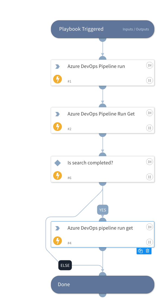Toggle pause on block #2
The image size is (157, 300).
[x=149, y=128]
